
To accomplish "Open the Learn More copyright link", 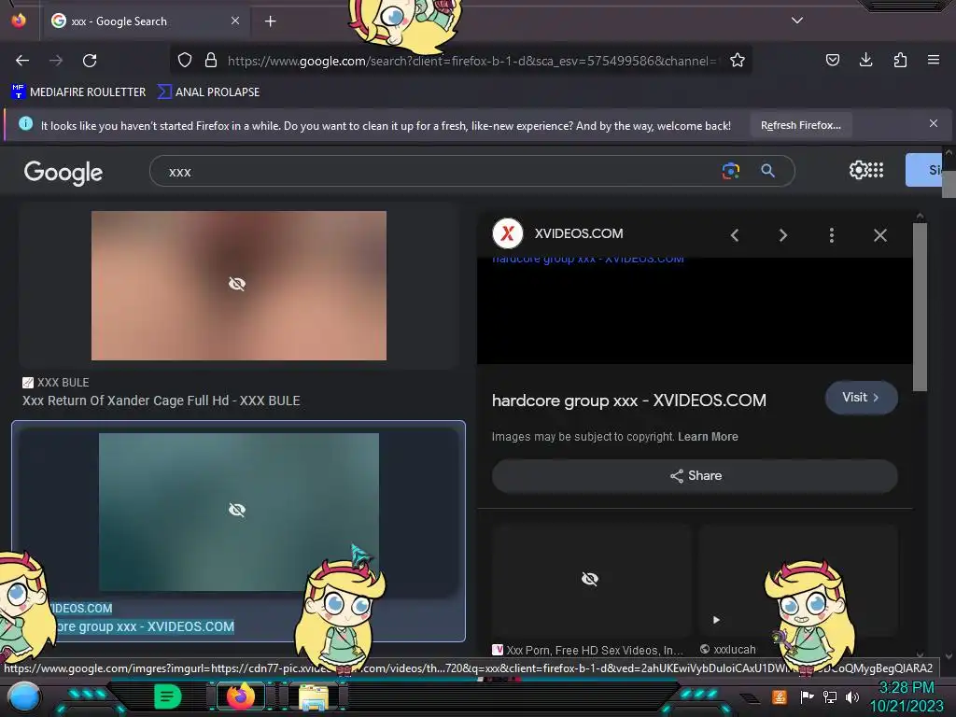I will (708, 437).
